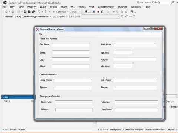This screenshot has width=178, height=133.
Task: Open the Debug configuration dropdown
Action: click(x=75, y=12)
